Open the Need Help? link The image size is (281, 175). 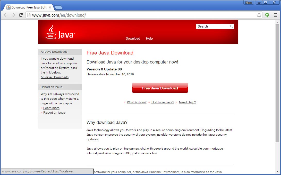click(x=187, y=102)
